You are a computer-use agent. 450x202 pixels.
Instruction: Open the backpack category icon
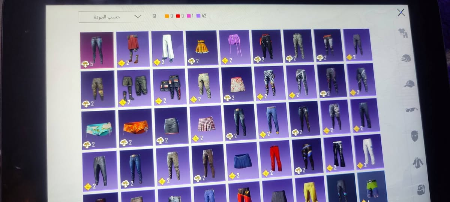(x=421, y=189)
